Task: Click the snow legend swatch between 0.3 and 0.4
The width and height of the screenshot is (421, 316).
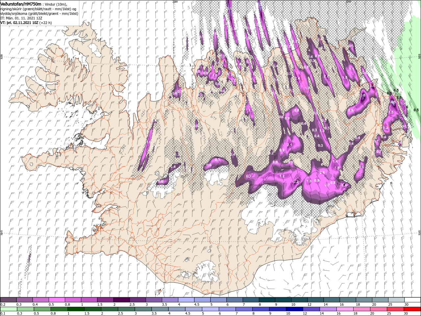Action: click(x=24, y=300)
